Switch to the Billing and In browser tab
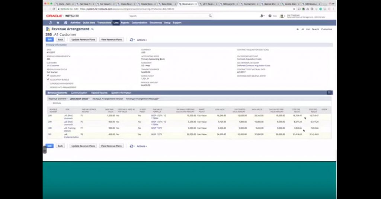 tap(229, 4)
